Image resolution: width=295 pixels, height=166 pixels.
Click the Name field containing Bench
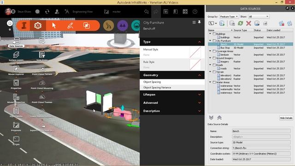coord(261,131)
